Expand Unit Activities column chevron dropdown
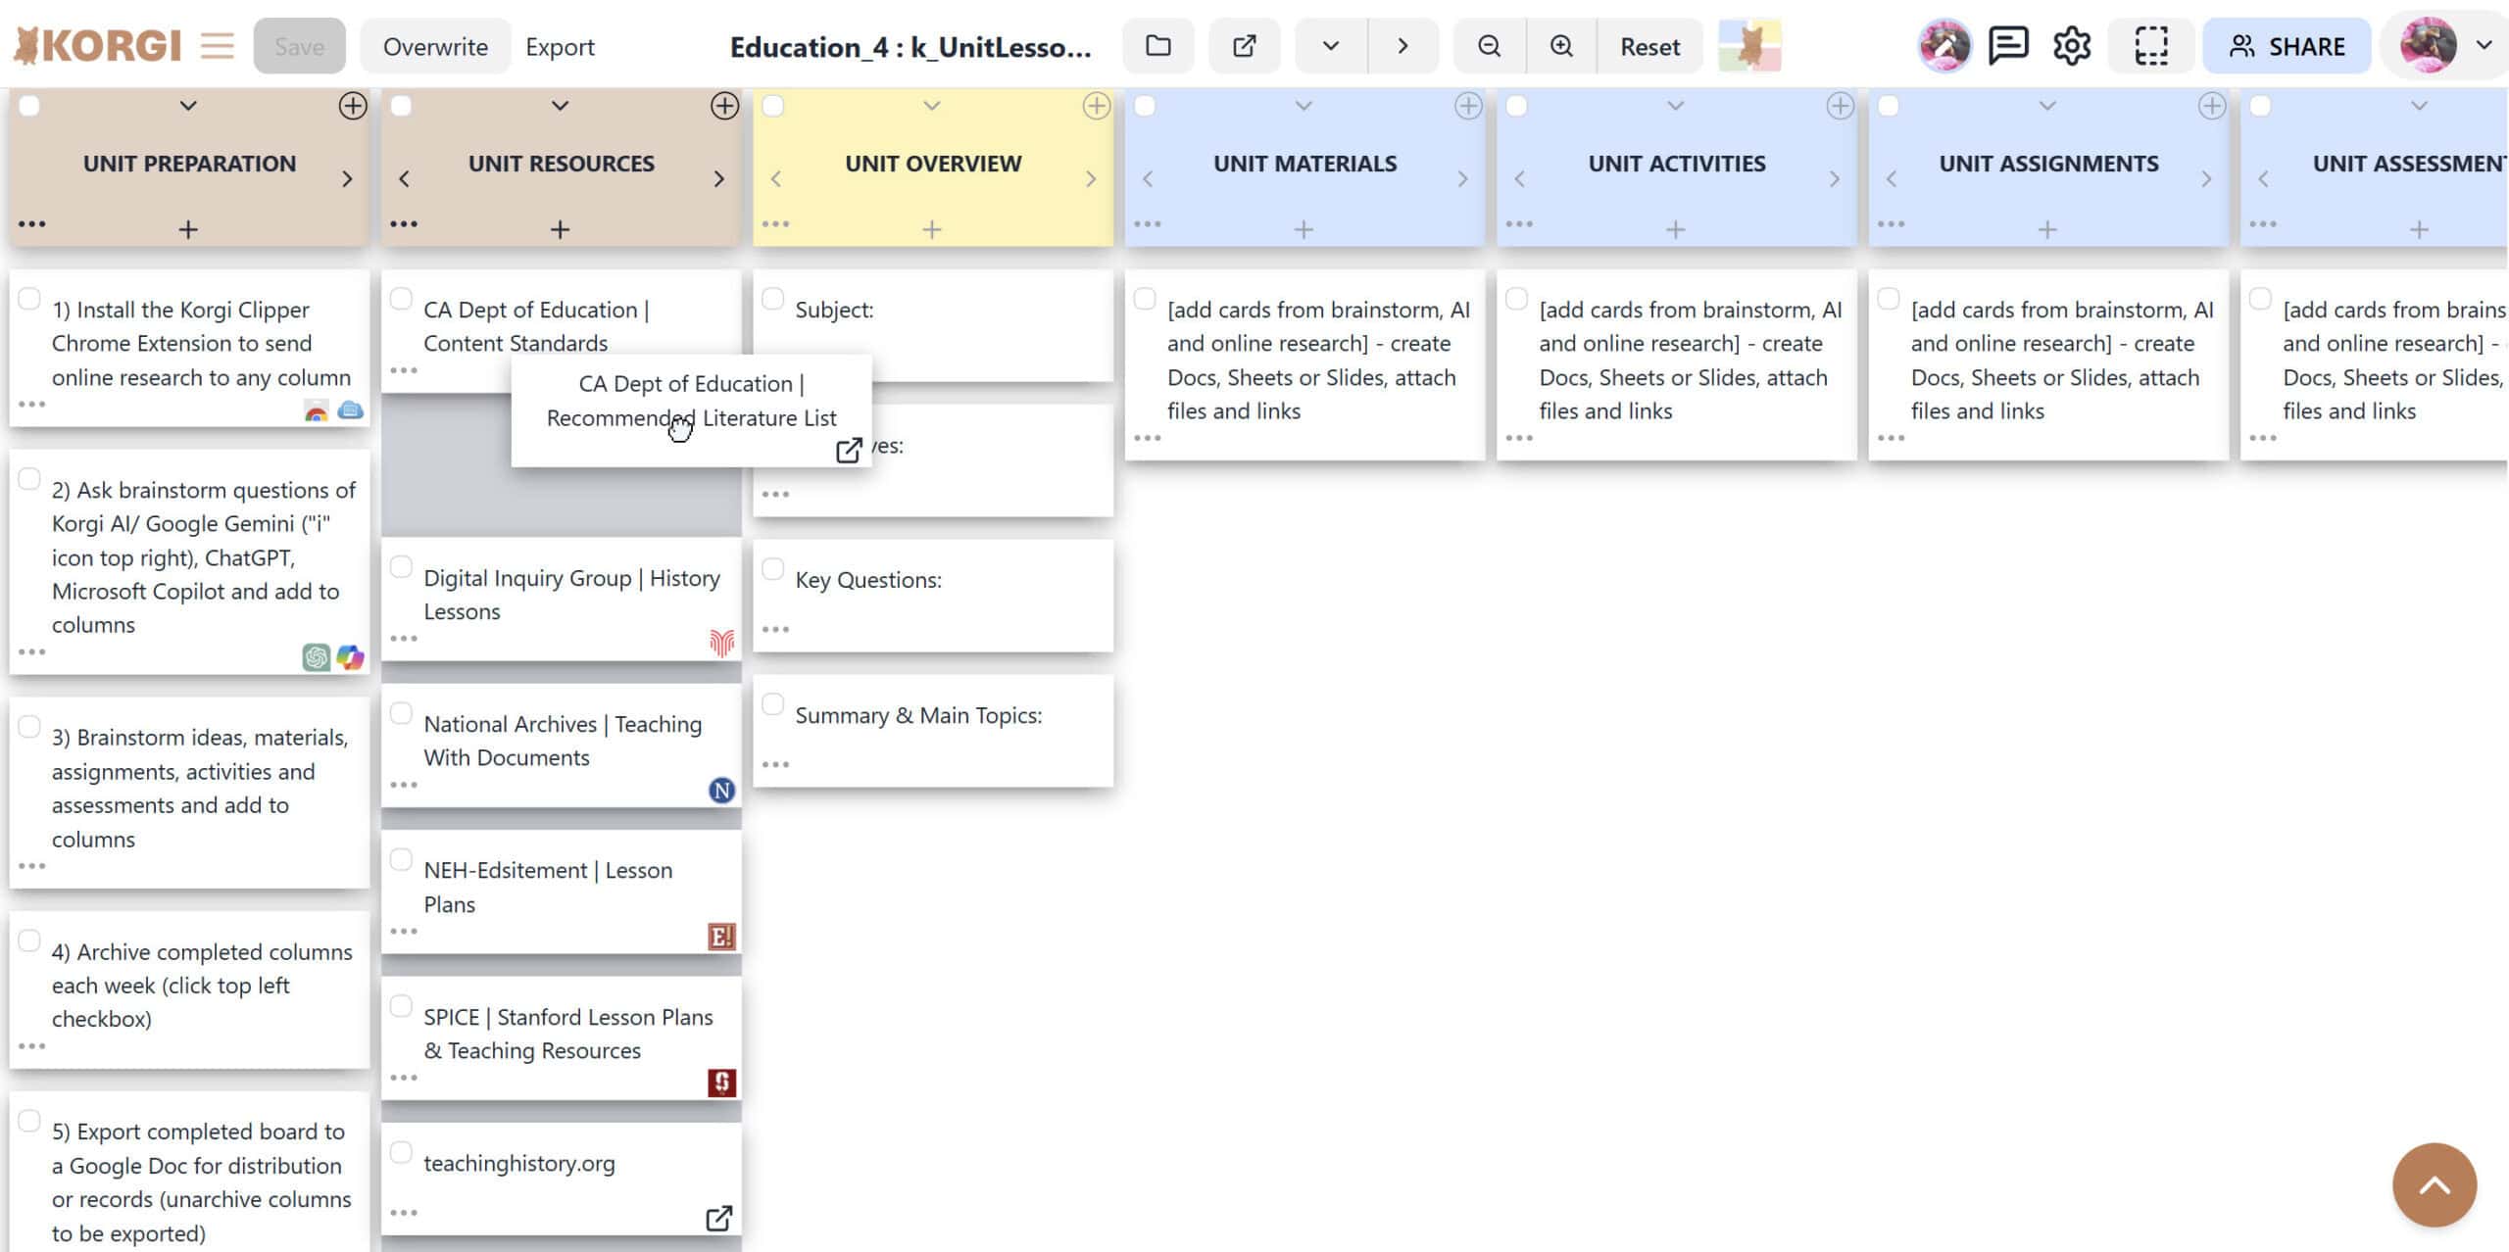Screen dimensions: 2509x1252 click(1676, 106)
